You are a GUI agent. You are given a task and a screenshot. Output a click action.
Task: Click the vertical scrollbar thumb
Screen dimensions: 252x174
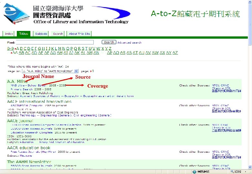pos(250,24)
